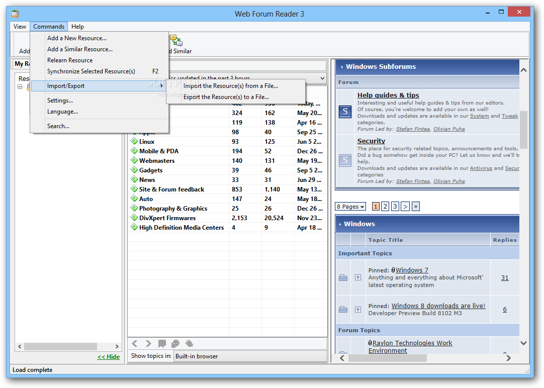Click the Windows section header arrow
544x388 pixels.
click(x=340, y=224)
